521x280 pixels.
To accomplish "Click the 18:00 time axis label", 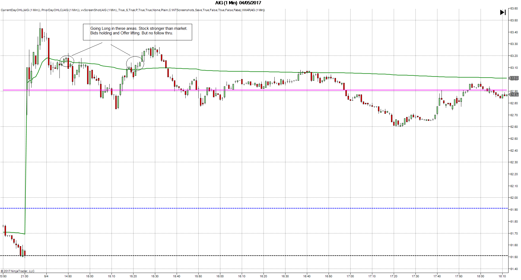I will tap(481, 276).
